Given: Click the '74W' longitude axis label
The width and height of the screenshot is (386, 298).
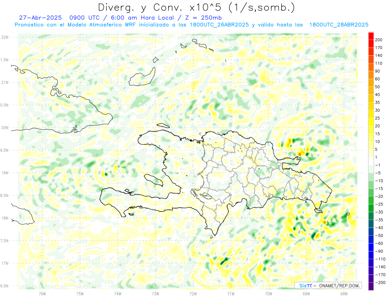Looking at the screenshot, I should [118, 293].
